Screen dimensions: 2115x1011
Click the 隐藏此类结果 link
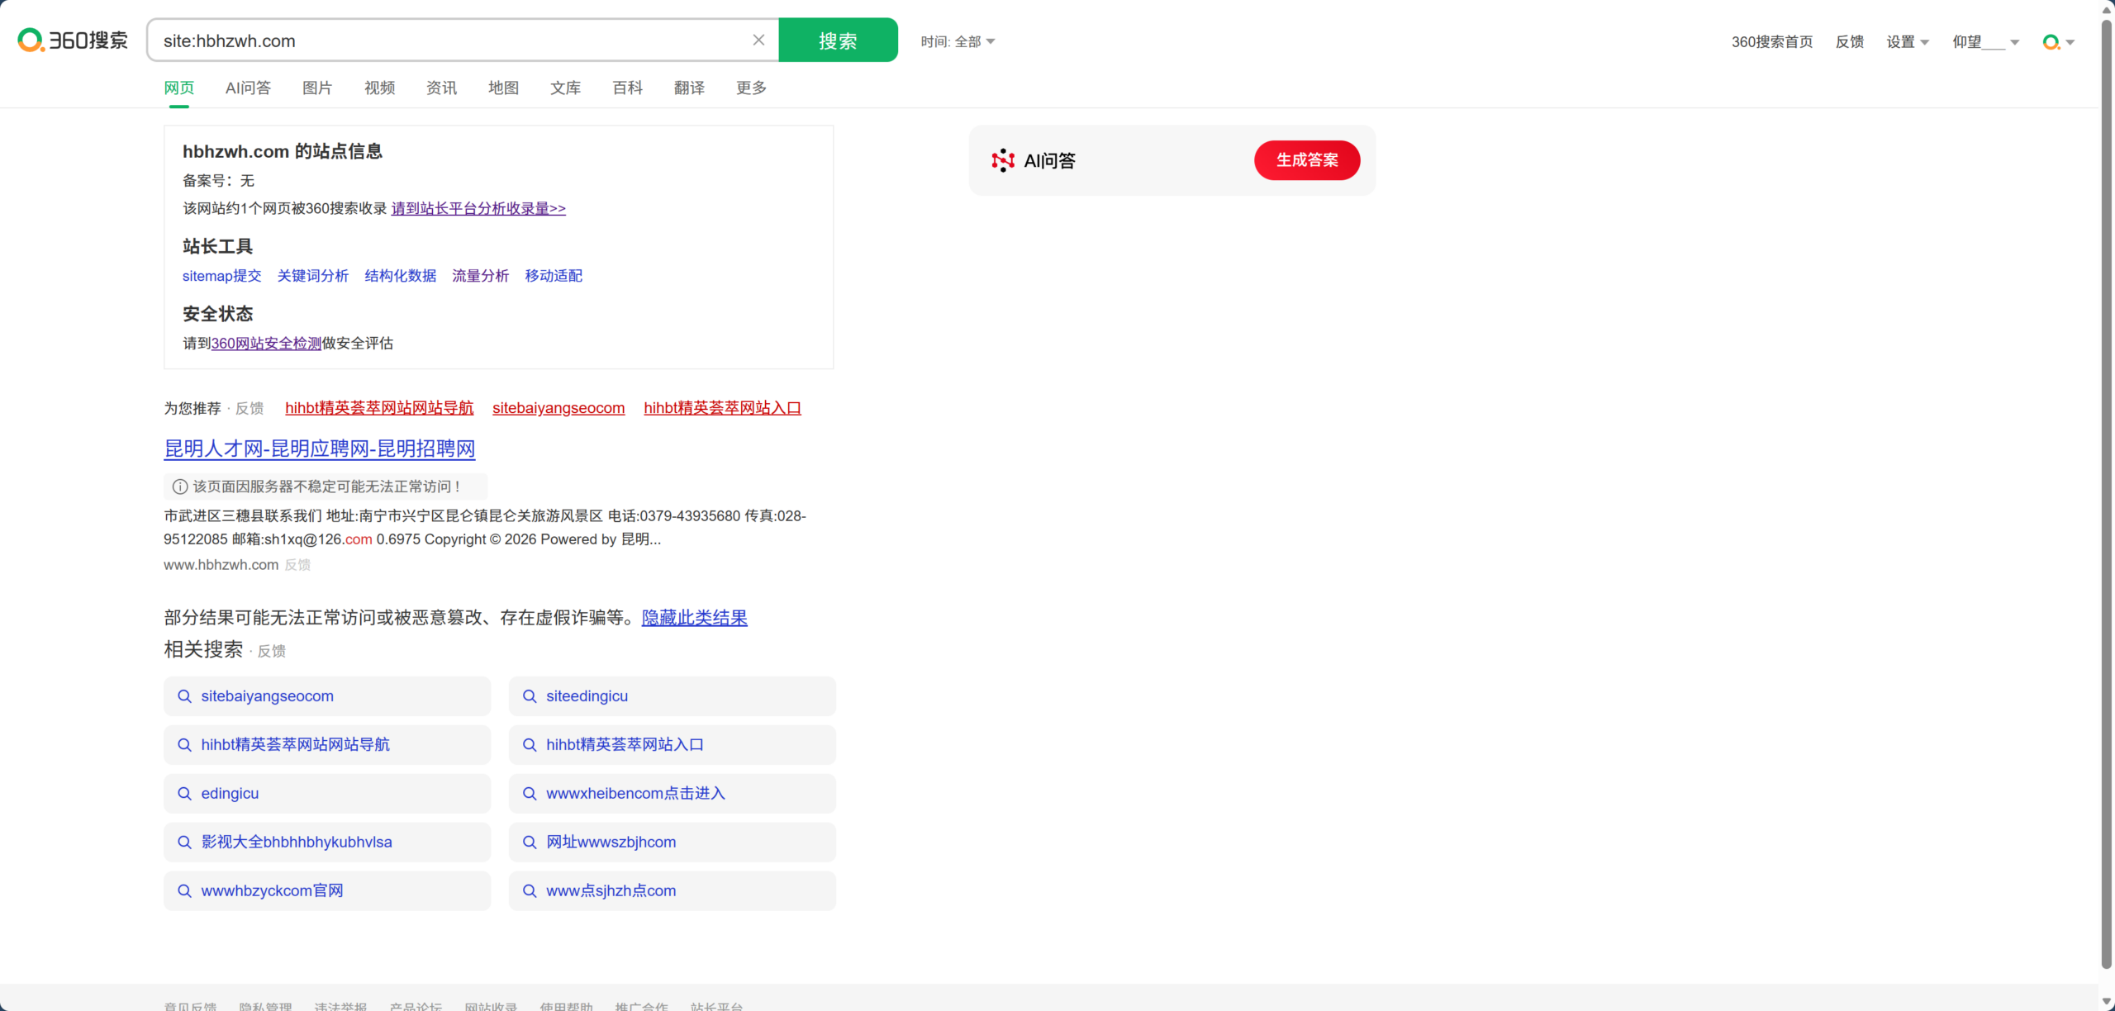point(694,618)
